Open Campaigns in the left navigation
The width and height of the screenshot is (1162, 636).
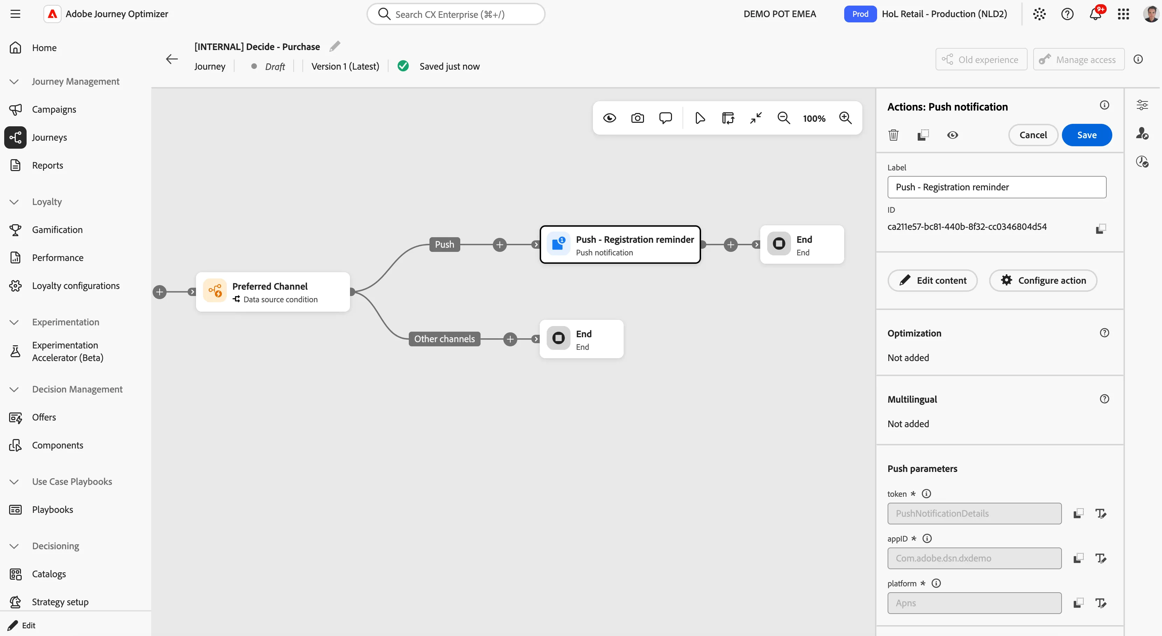[x=54, y=109]
